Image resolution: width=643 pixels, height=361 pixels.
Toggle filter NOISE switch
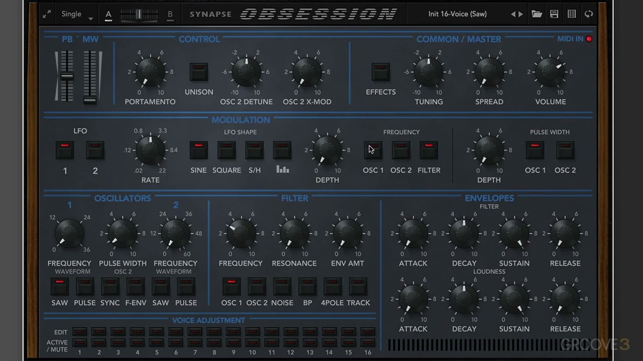tap(282, 287)
